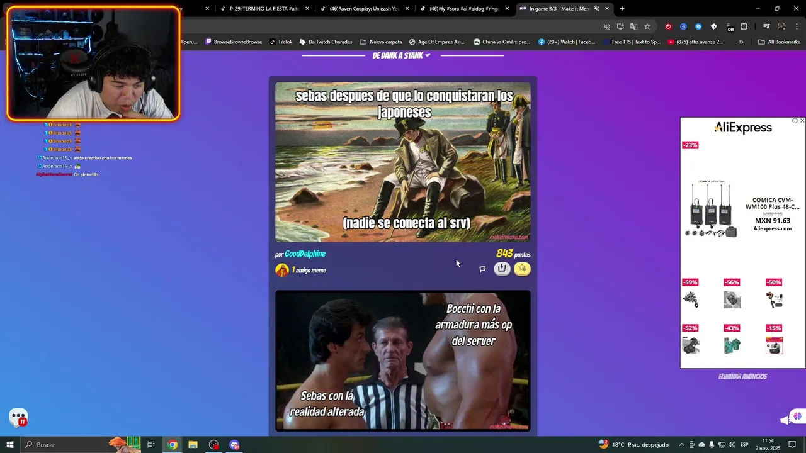Open Free TTS Text to Speech bookmark

631,42
